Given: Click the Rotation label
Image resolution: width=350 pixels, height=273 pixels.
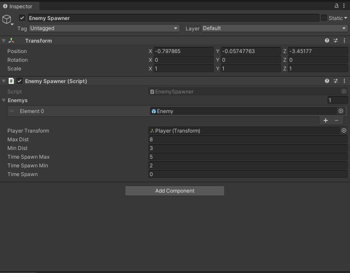Looking at the screenshot, I should pos(17,60).
